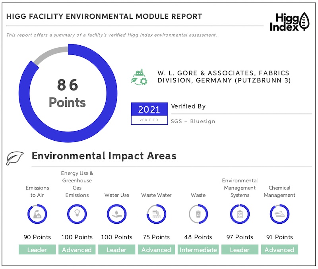Screen dimensions: 318x269
Task: Click the 'Environmental Management Systems' label
Action: (x=240, y=188)
